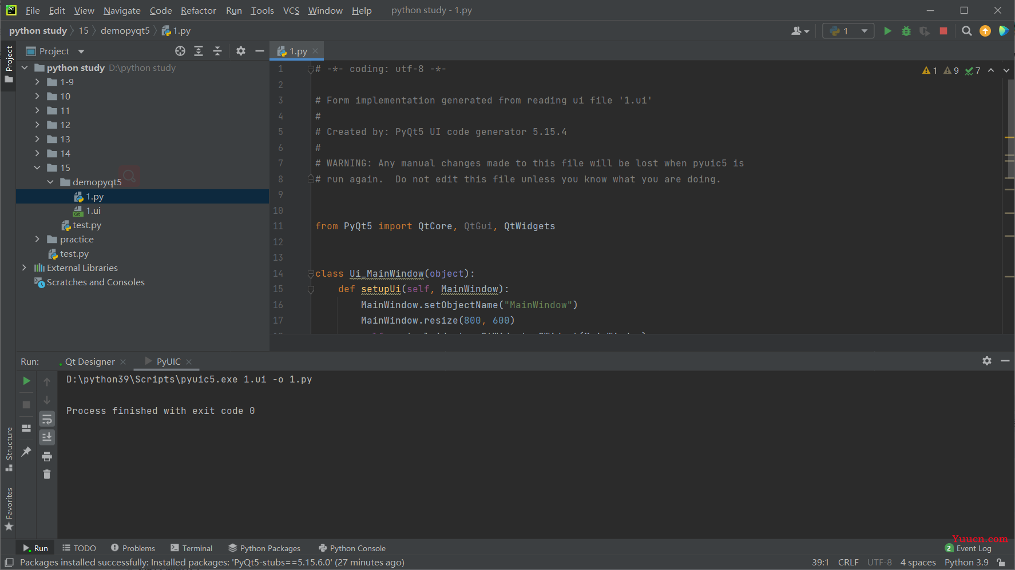
Task: Click the stop square in Run panel
Action: [x=26, y=404]
